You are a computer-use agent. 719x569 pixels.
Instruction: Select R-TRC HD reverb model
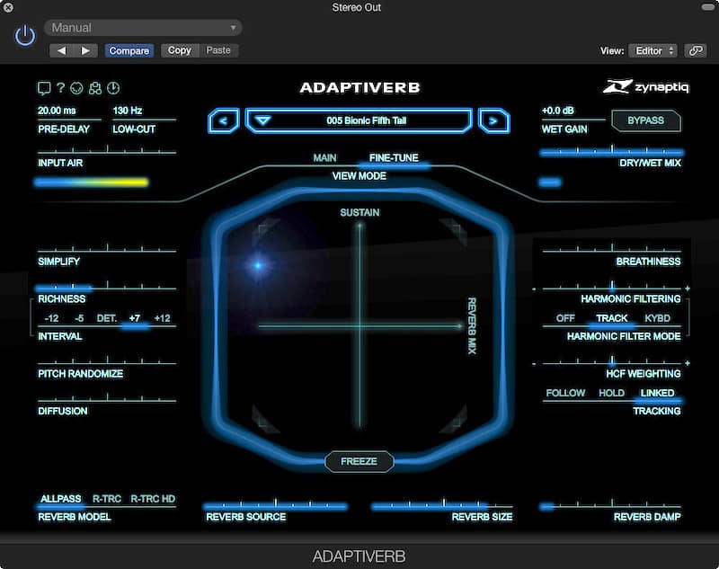153,498
